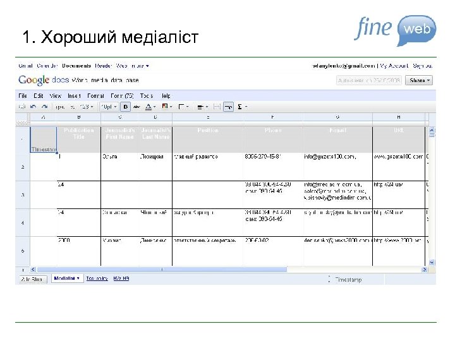The image size is (455, 341).
Task: Select the Publication Title header cell
Action: (x=78, y=140)
